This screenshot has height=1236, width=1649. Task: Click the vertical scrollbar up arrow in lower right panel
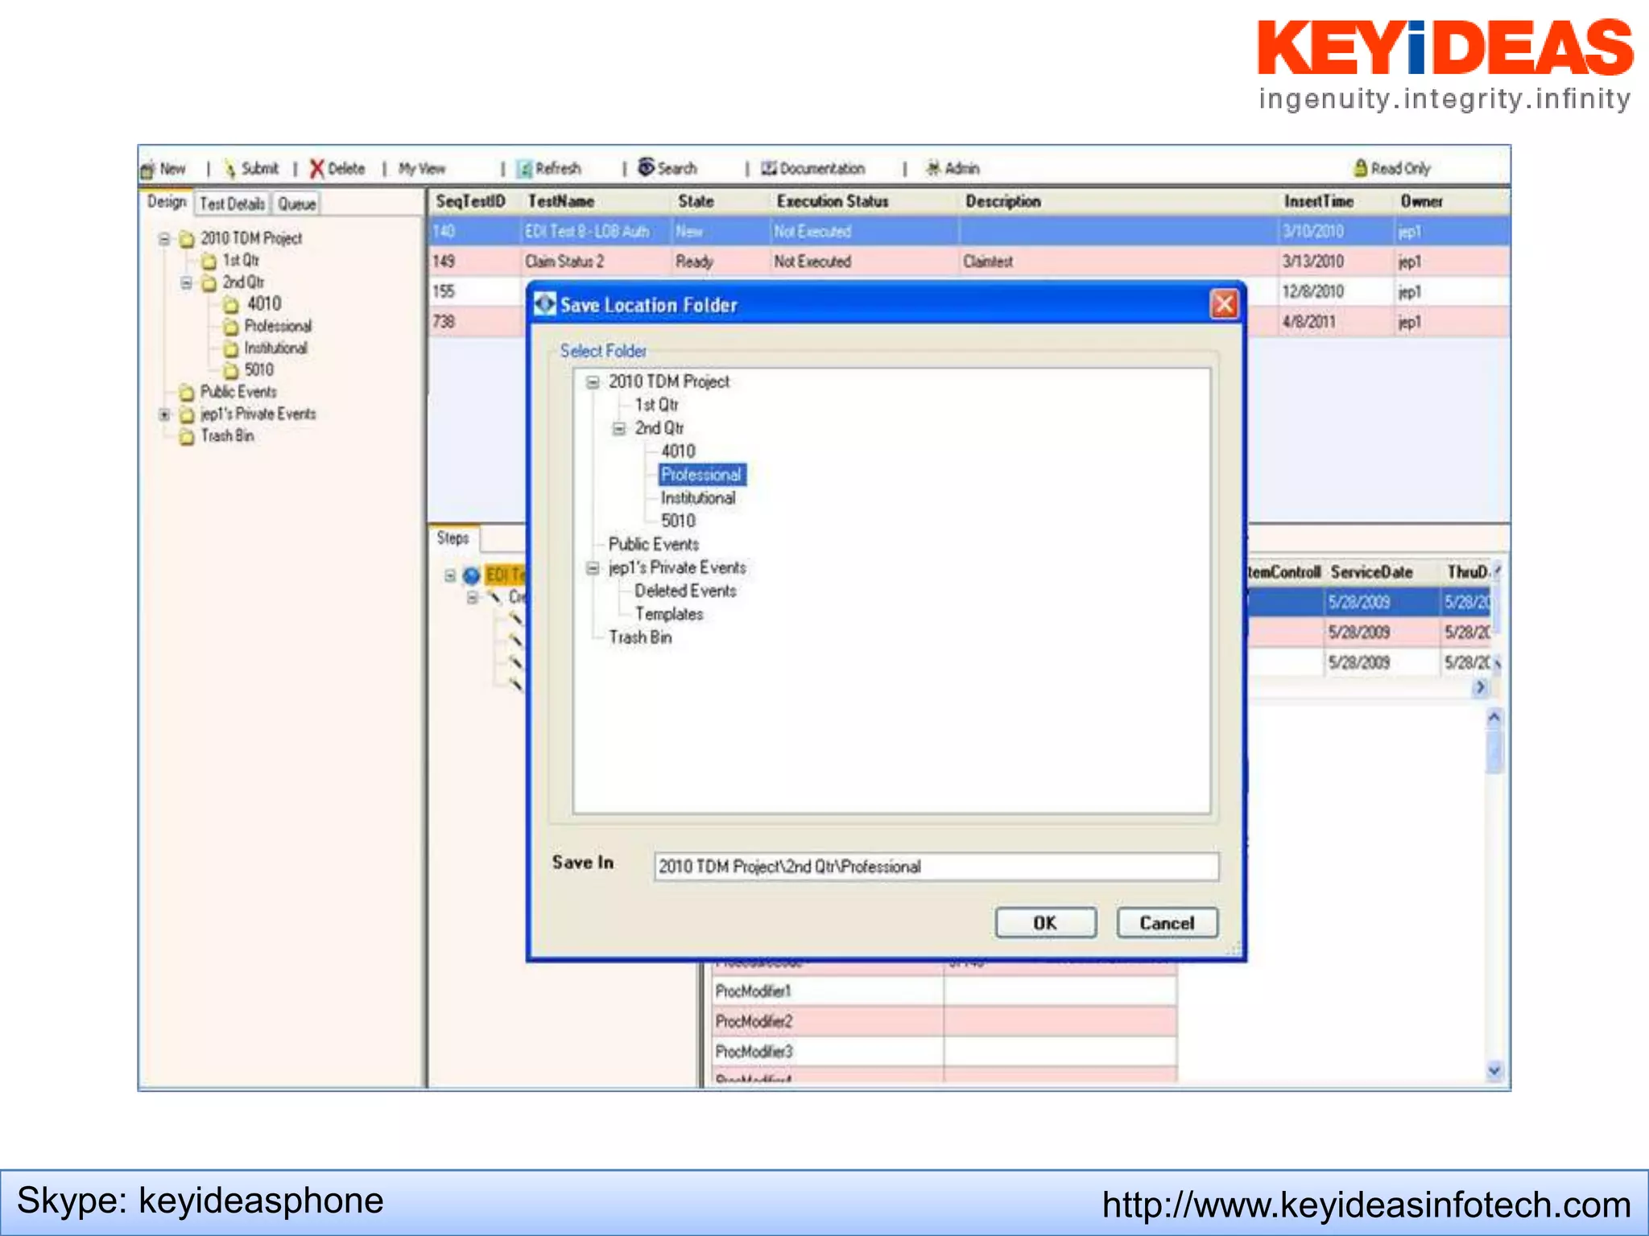click(1494, 717)
